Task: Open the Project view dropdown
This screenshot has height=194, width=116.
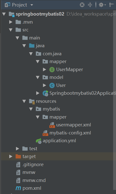Action: (32, 5)
